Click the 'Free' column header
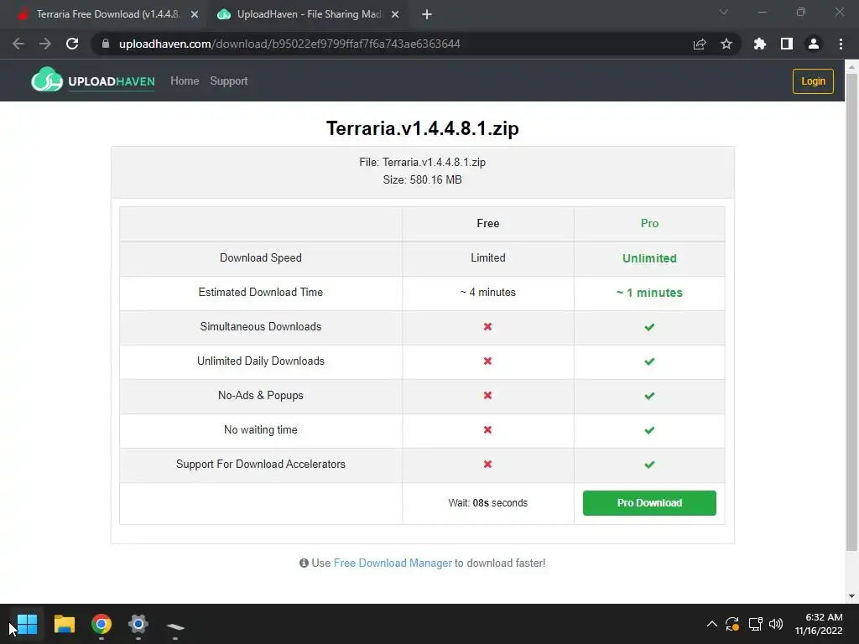Screen dimensions: 859x644 point(487,223)
